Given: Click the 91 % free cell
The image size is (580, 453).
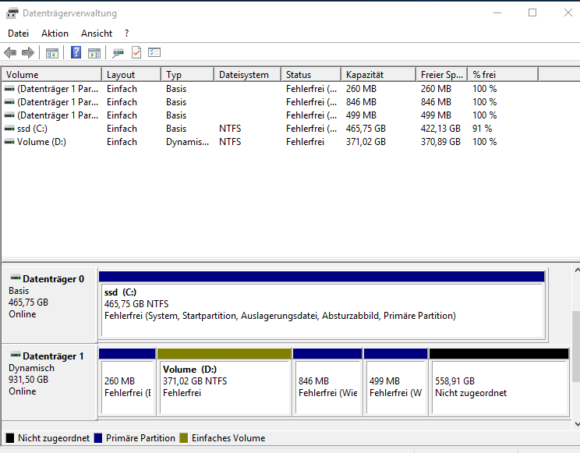Looking at the screenshot, I should [483, 129].
